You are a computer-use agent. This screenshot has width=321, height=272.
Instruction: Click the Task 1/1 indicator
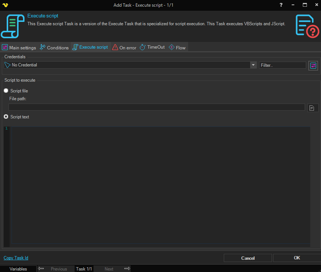tap(84, 269)
